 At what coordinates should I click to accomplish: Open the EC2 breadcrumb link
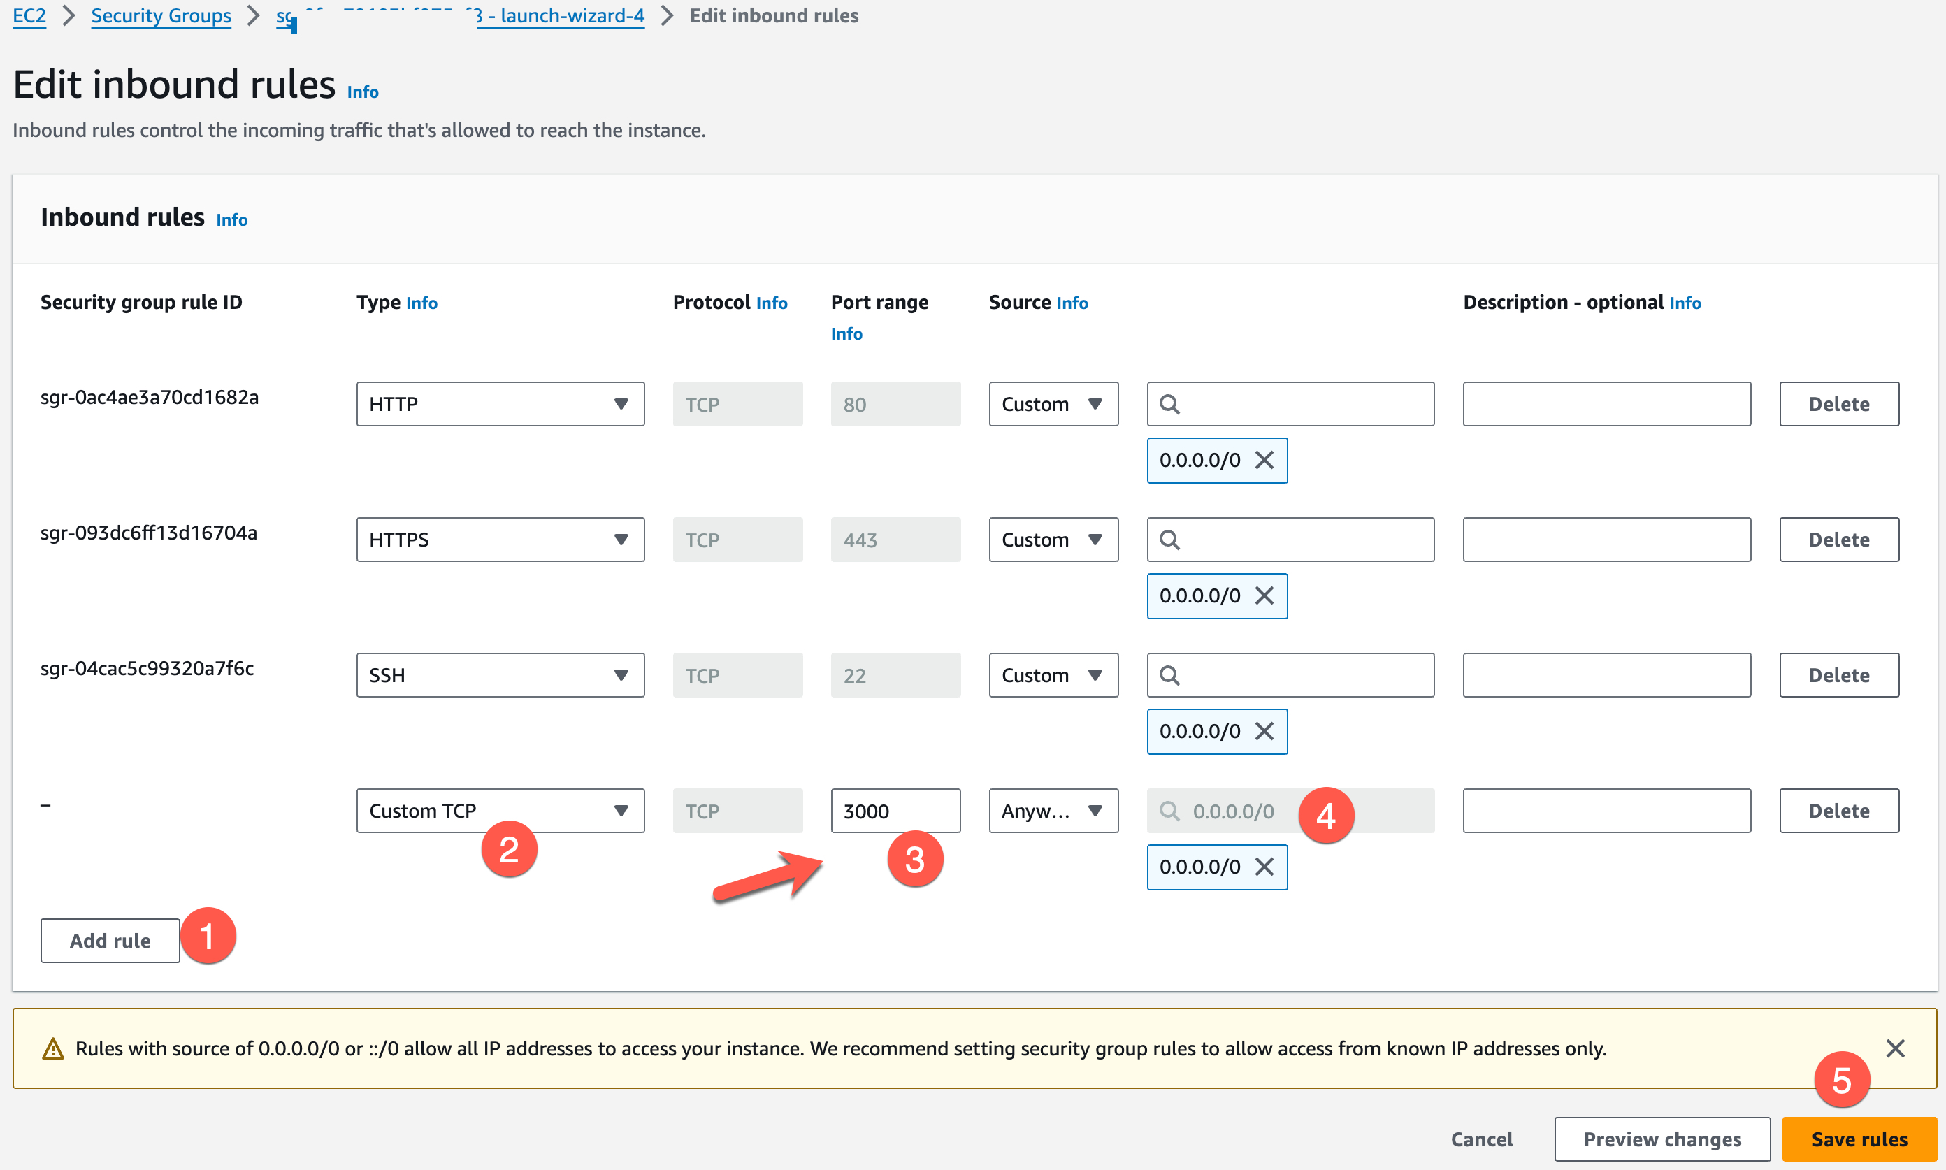coord(29,16)
